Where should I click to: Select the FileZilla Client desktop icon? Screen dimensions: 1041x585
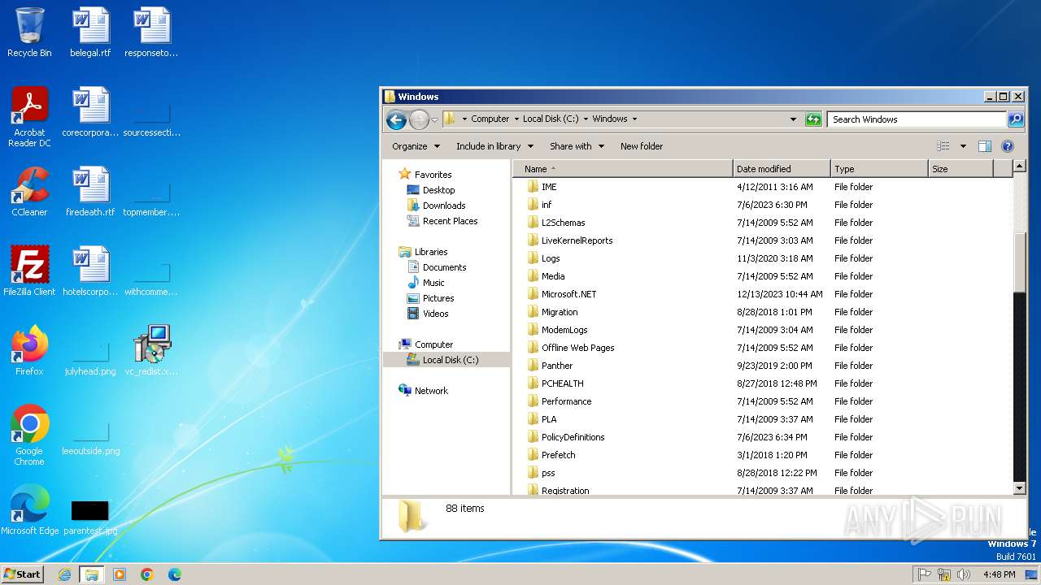pos(29,271)
